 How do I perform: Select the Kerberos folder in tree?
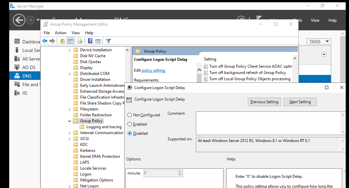pyautogui.click(x=84, y=151)
